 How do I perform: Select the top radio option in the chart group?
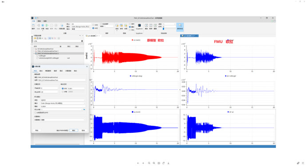pyautogui.click(x=130, y=24)
